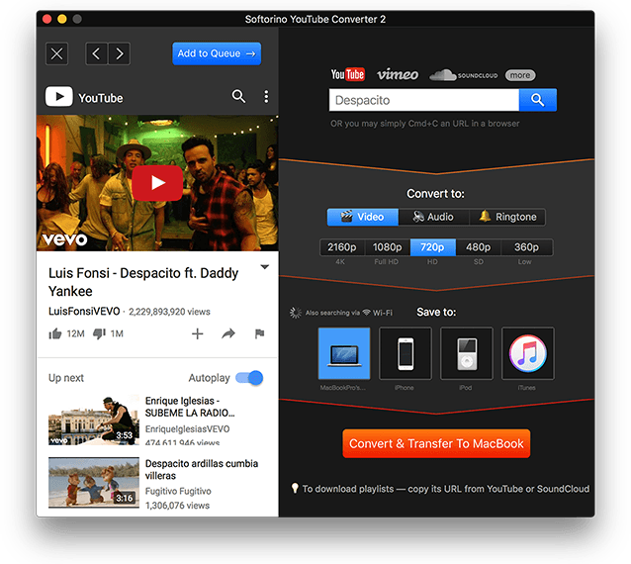Click the Add to Queue button
The height and width of the screenshot is (564, 631).
coord(217,53)
